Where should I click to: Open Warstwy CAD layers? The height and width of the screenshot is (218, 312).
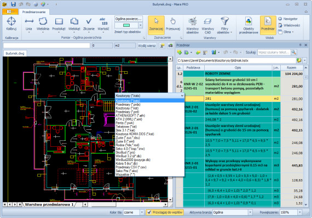coord(207,26)
